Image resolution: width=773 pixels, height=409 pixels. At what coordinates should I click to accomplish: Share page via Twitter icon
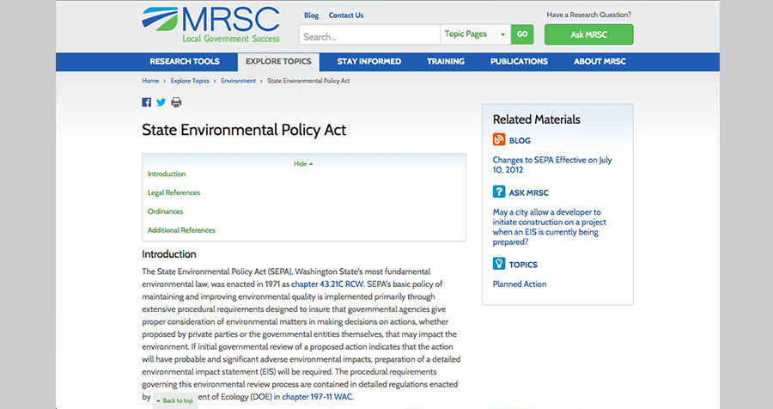(161, 102)
